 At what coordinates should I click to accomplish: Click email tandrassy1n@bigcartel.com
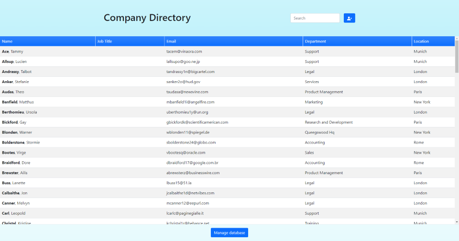pos(190,72)
